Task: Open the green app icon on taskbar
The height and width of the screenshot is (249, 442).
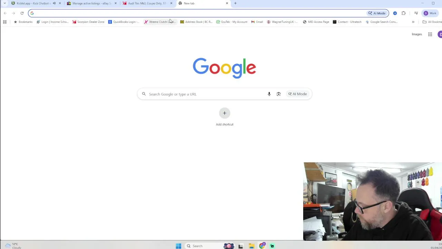Action: 272,246
